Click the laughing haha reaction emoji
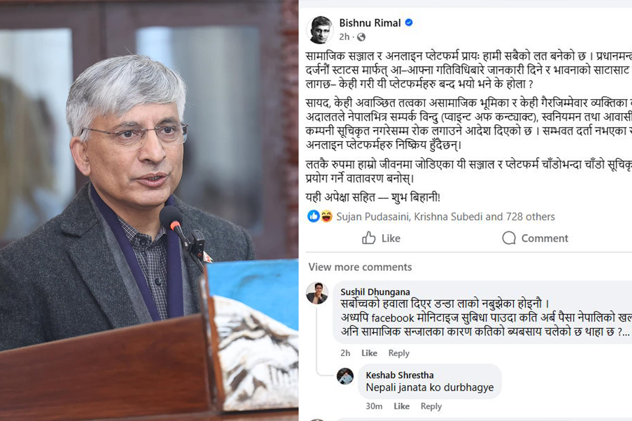The width and height of the screenshot is (632, 421). (327, 216)
